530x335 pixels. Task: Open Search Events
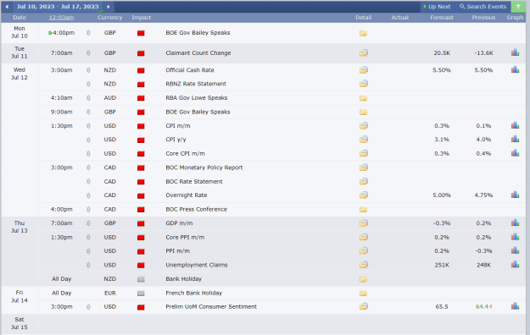click(483, 7)
